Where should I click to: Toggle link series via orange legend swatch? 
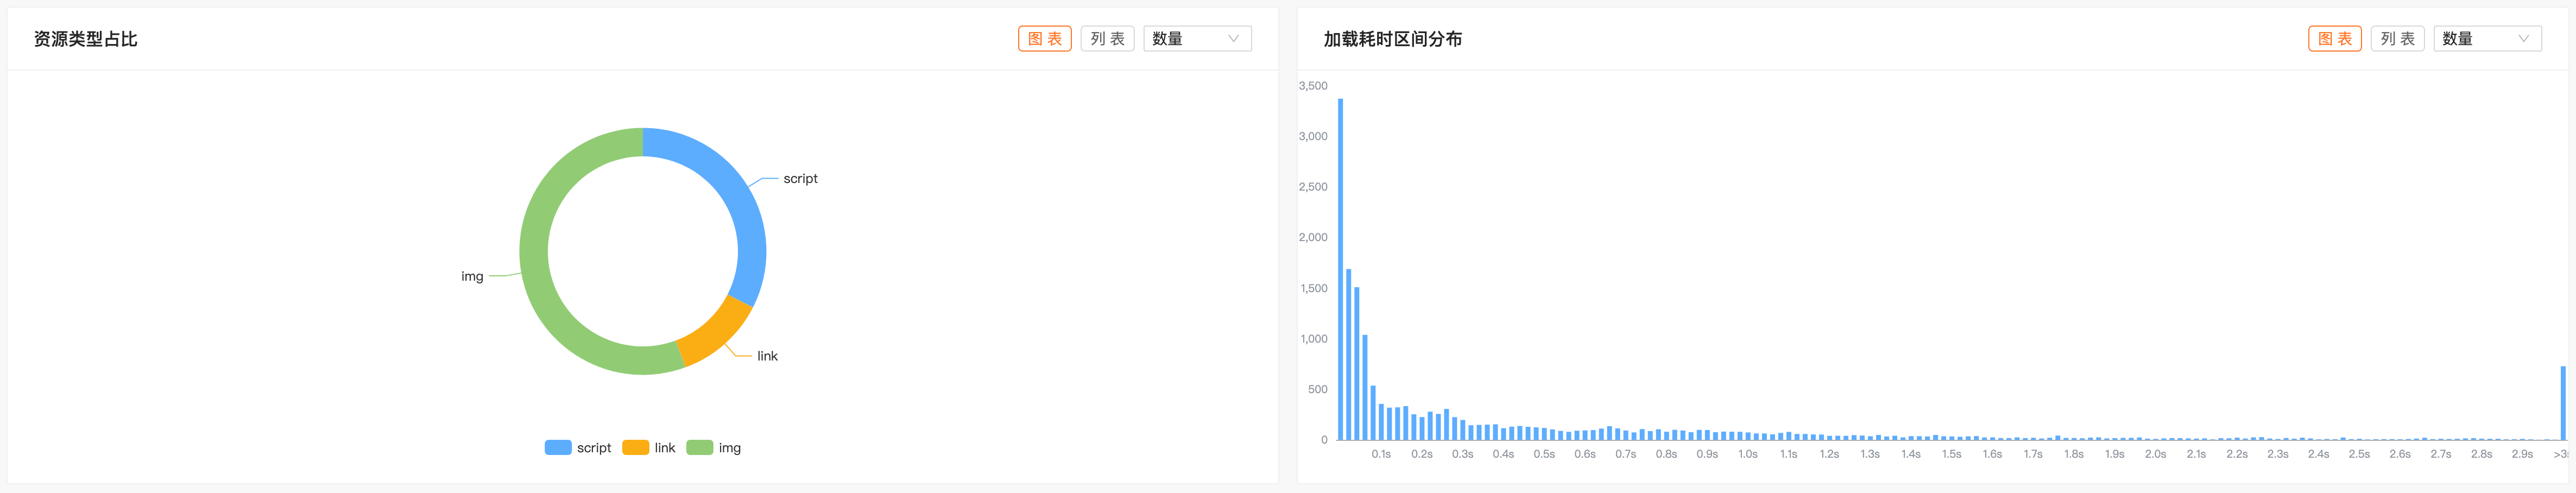coord(635,448)
